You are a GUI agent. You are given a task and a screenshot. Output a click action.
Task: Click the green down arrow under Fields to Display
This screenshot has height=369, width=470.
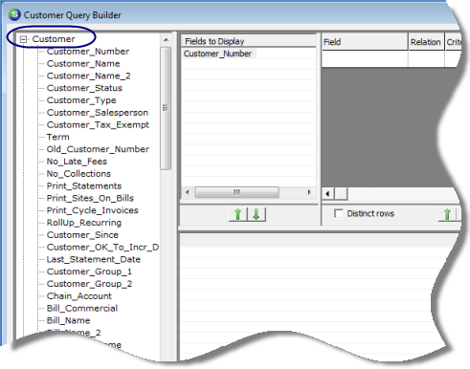tap(257, 214)
